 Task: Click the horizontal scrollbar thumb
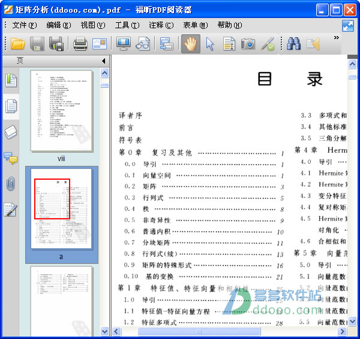pos(199,331)
